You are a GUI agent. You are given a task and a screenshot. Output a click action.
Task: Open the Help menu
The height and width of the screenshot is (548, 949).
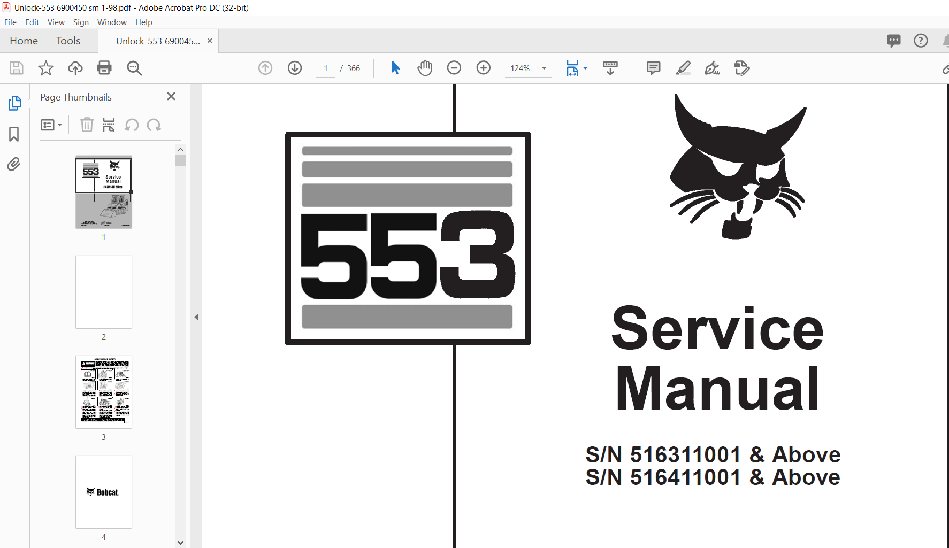pyautogui.click(x=144, y=22)
